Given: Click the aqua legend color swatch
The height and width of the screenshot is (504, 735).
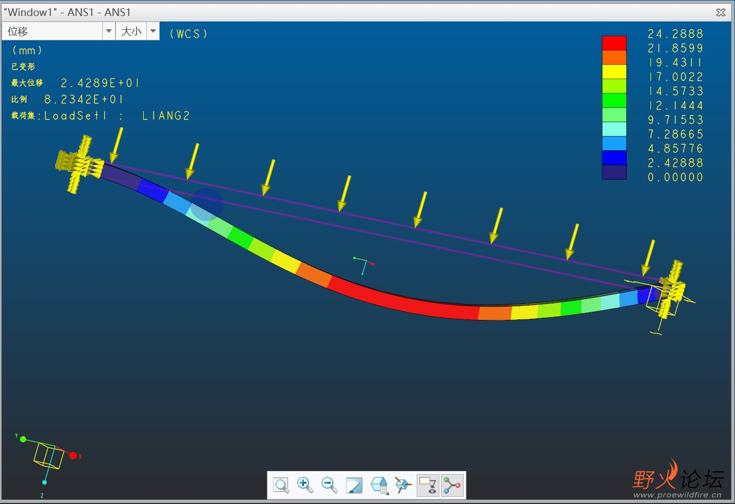Looking at the screenshot, I should 614,129.
